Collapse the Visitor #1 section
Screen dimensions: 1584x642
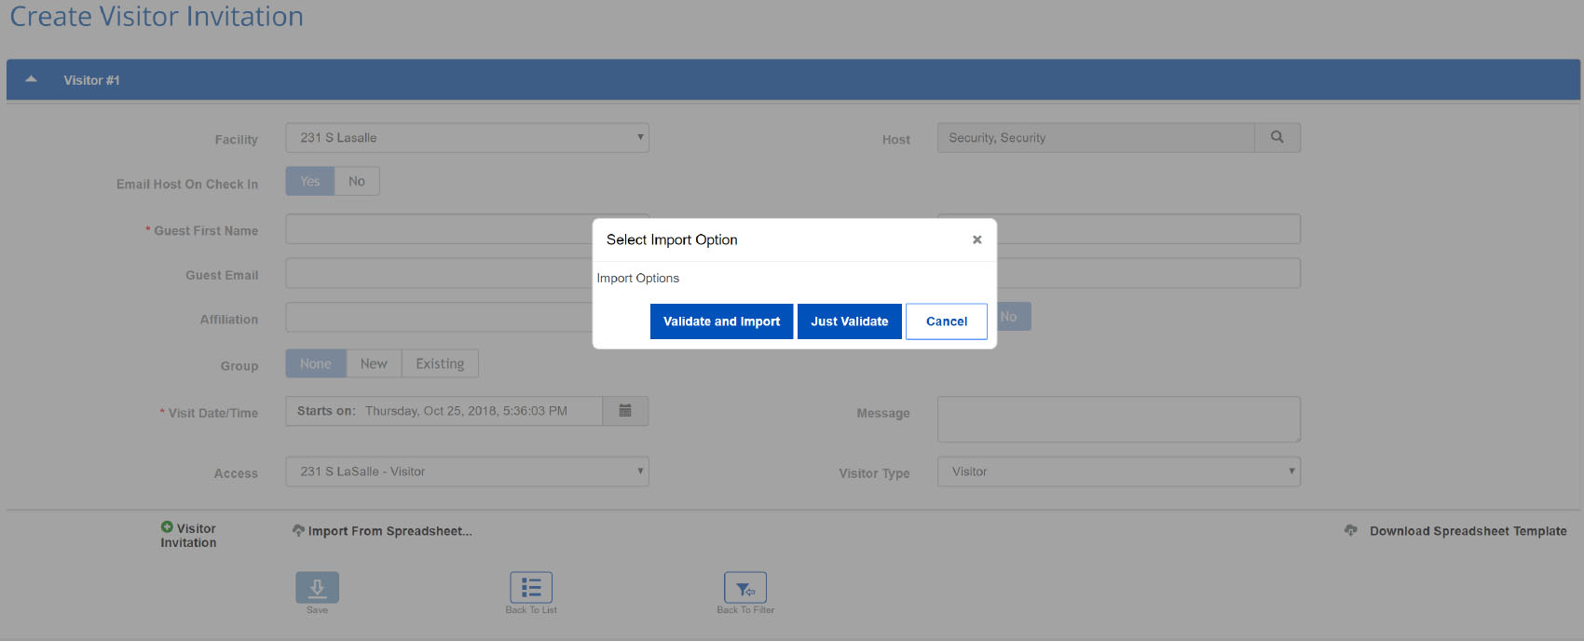click(x=32, y=80)
